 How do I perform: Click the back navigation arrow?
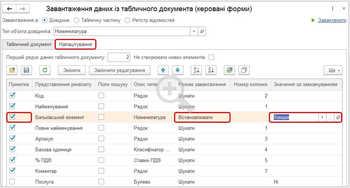pyautogui.click(x=9, y=9)
